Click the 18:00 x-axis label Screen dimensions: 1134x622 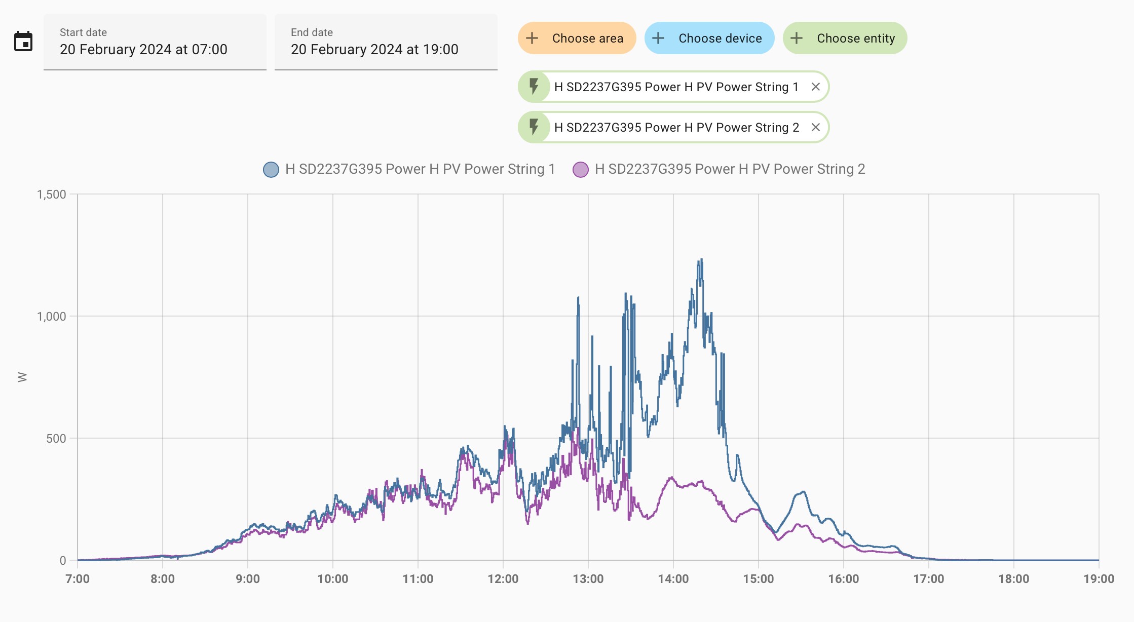tap(1014, 579)
